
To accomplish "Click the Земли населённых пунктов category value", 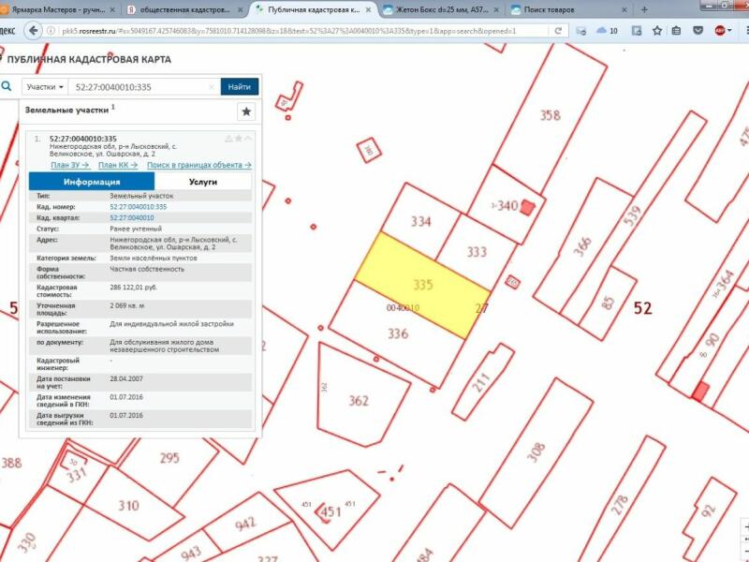I will (154, 259).
